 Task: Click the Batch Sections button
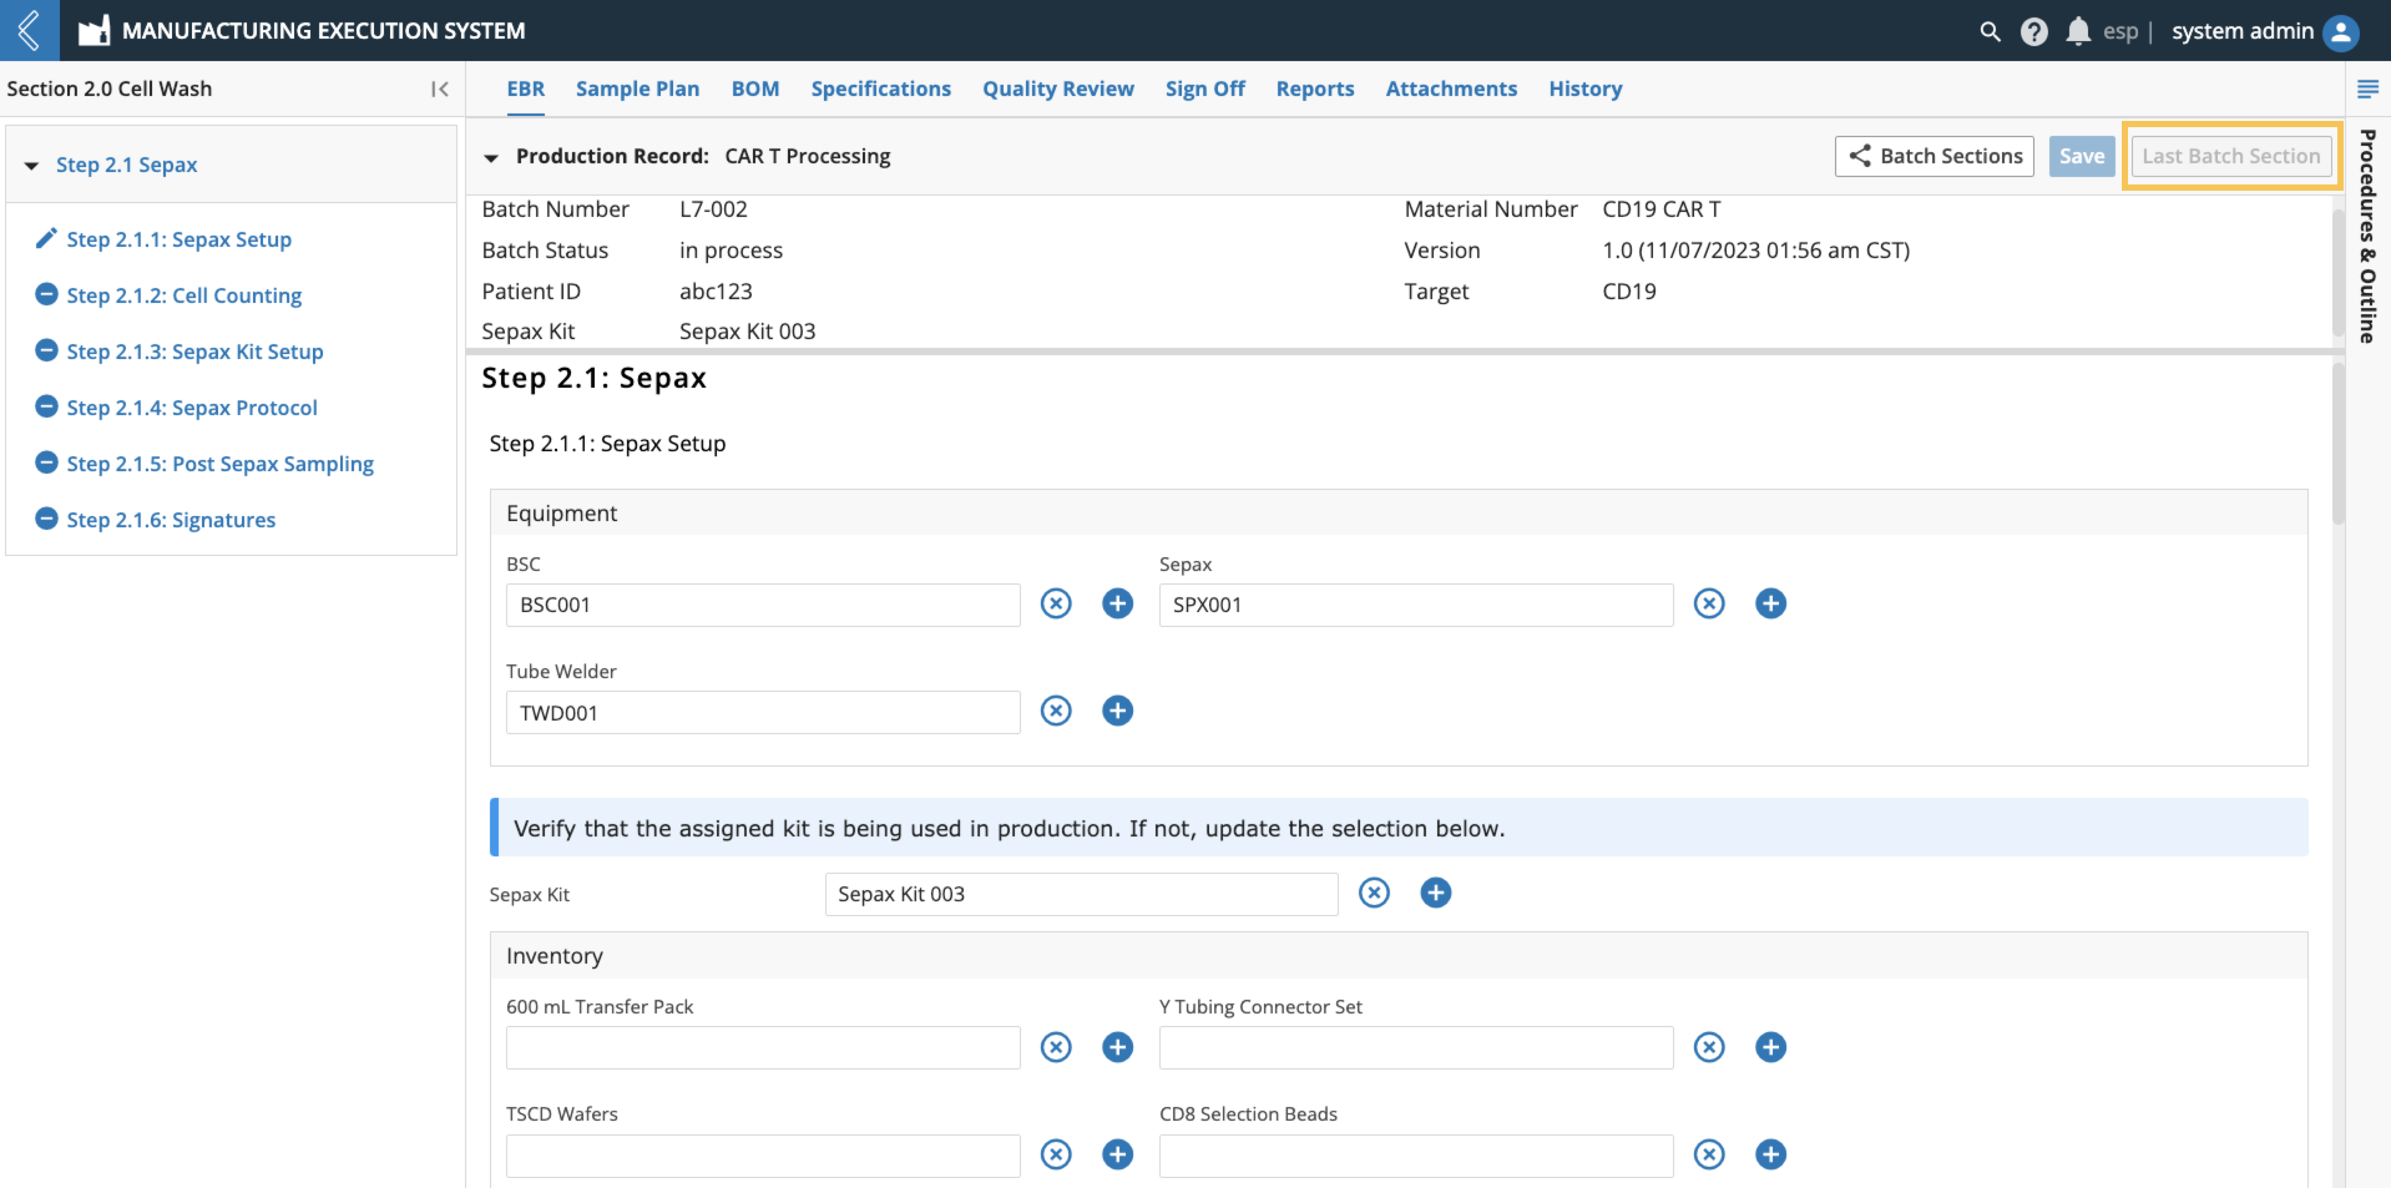coord(1933,156)
